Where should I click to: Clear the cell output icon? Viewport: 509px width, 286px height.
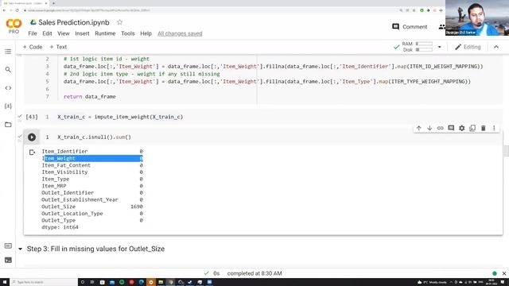32,152
